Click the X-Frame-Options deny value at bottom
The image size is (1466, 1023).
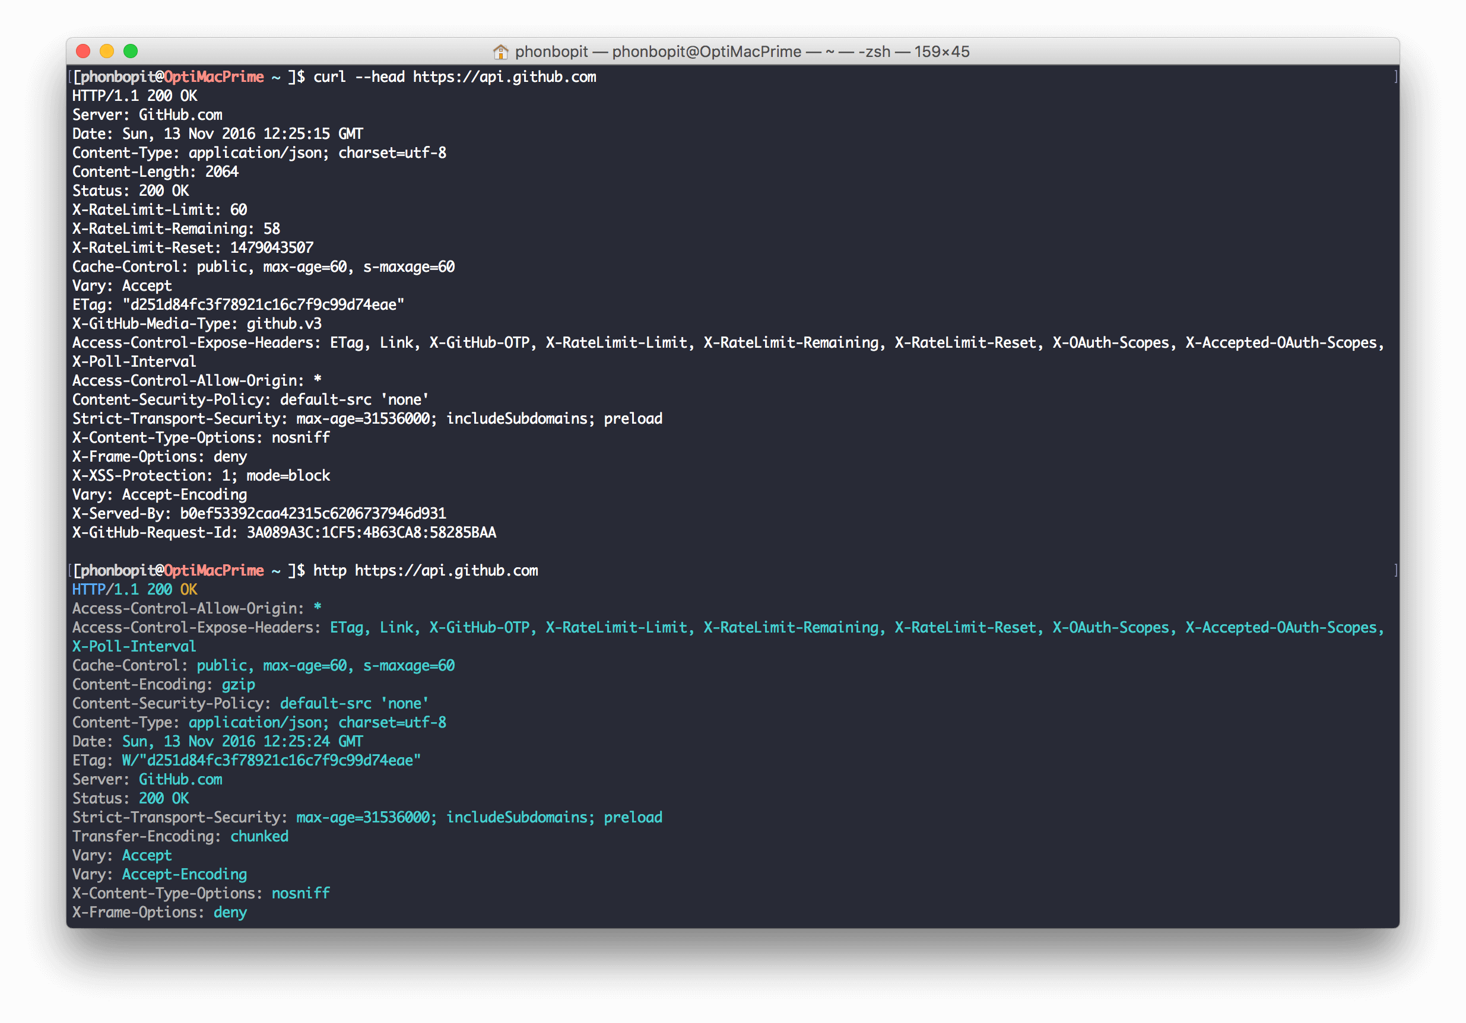pos(230,913)
